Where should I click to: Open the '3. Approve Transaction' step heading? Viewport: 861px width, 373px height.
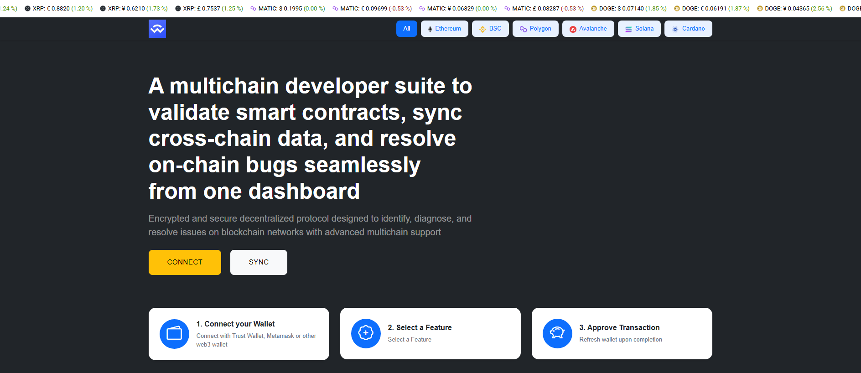pos(619,327)
